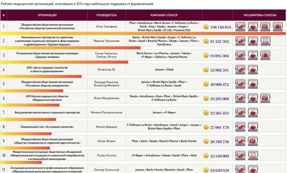Click the orange data bar under Марина Черникова row

[70, 48]
